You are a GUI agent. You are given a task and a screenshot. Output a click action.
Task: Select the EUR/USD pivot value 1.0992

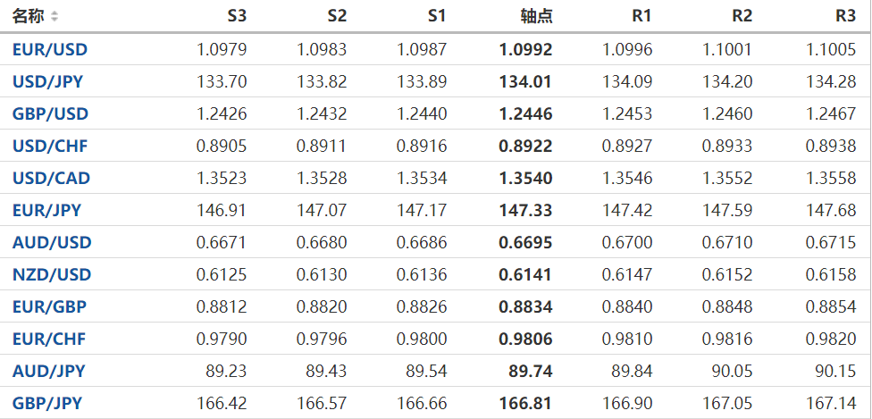pyautogui.click(x=525, y=50)
